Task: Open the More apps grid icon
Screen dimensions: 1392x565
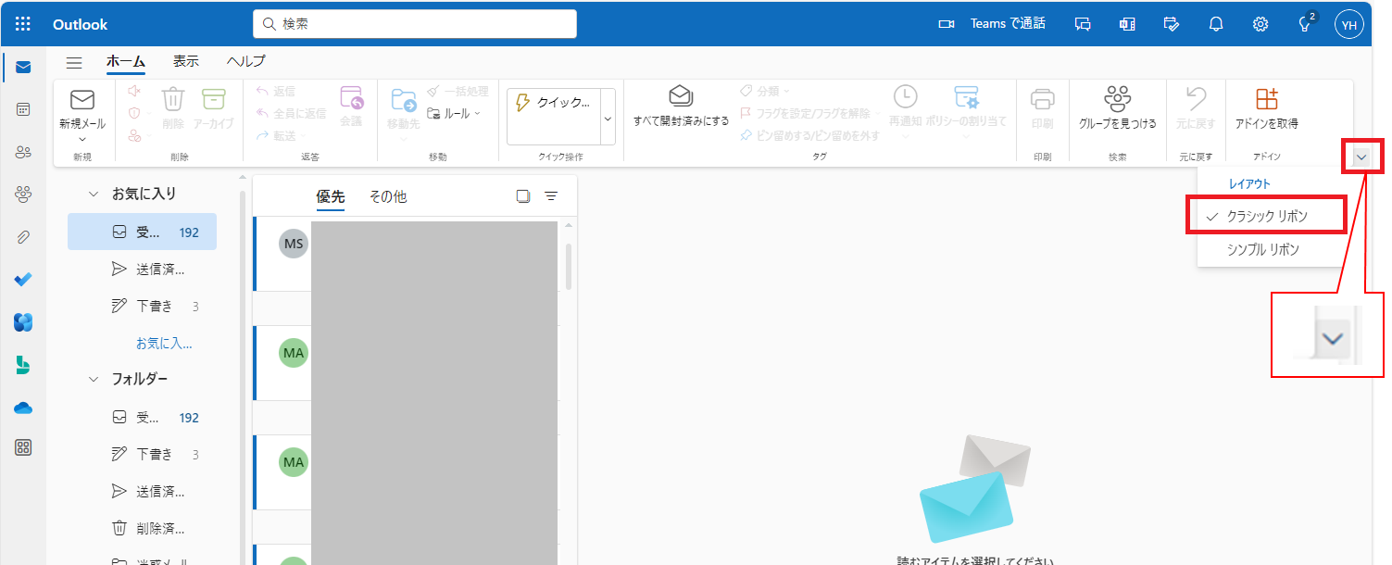Action: [23, 448]
